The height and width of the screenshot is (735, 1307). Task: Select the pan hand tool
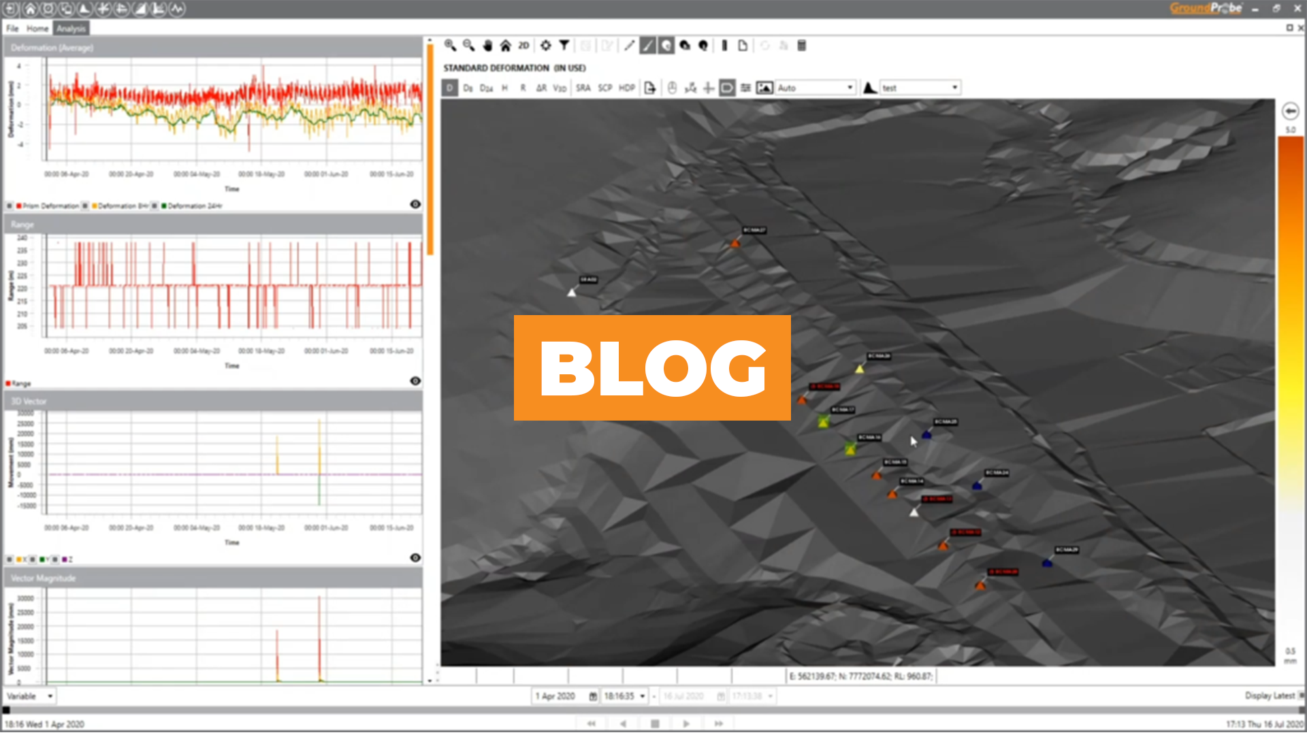click(x=487, y=46)
